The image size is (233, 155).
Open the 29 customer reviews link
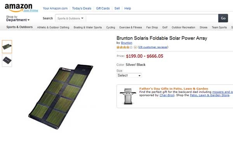[x=153, y=47]
